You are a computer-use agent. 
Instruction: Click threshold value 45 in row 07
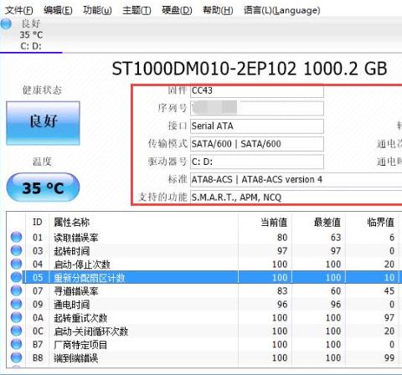[389, 291]
